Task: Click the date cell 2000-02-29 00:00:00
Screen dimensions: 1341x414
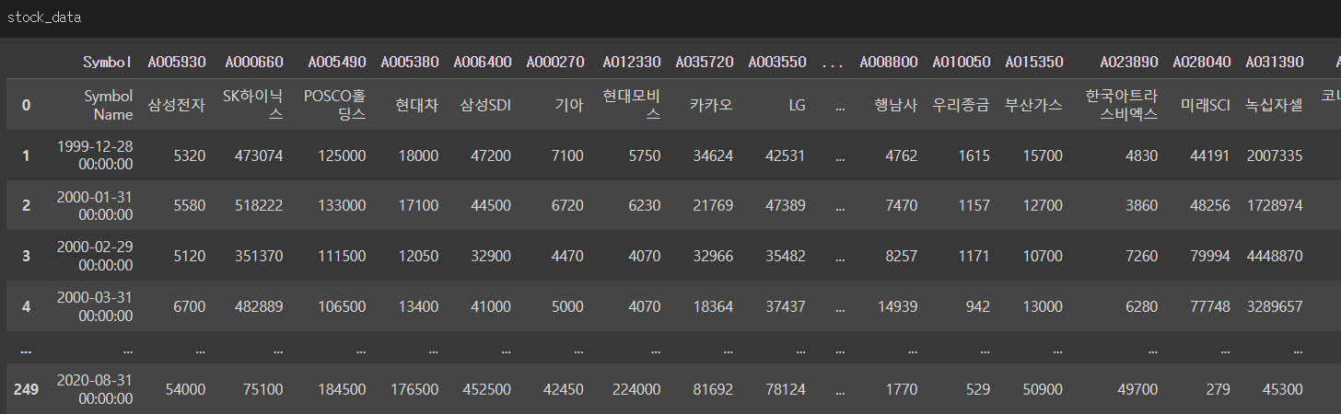Action: click(95, 256)
